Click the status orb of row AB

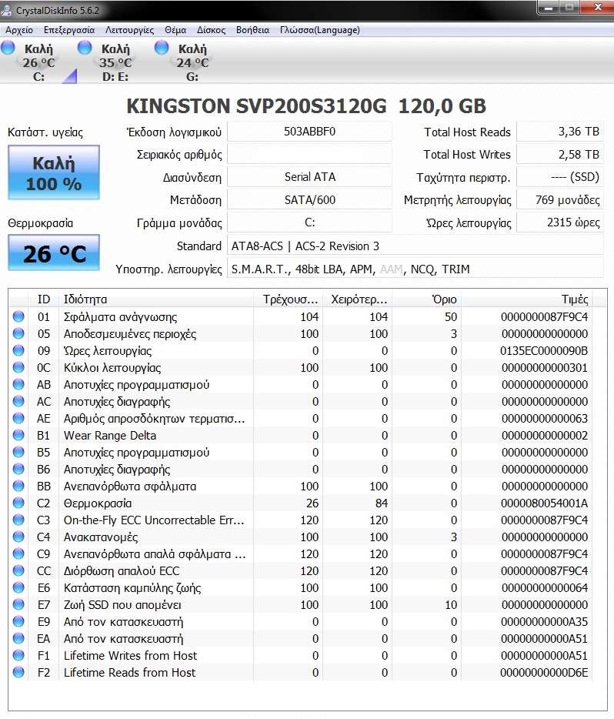18,384
